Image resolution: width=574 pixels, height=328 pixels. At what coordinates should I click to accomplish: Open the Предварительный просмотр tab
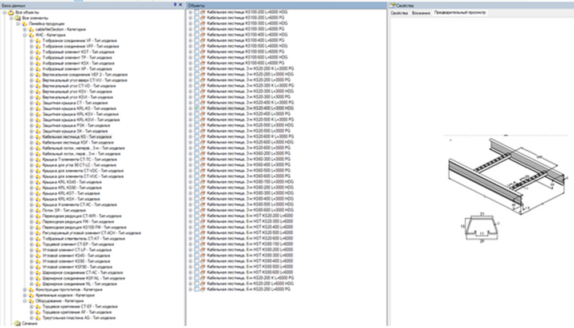(x=460, y=13)
